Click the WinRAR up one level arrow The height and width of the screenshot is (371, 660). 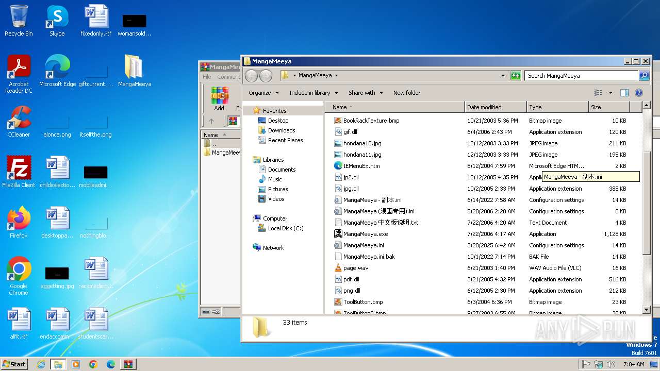tap(211, 121)
